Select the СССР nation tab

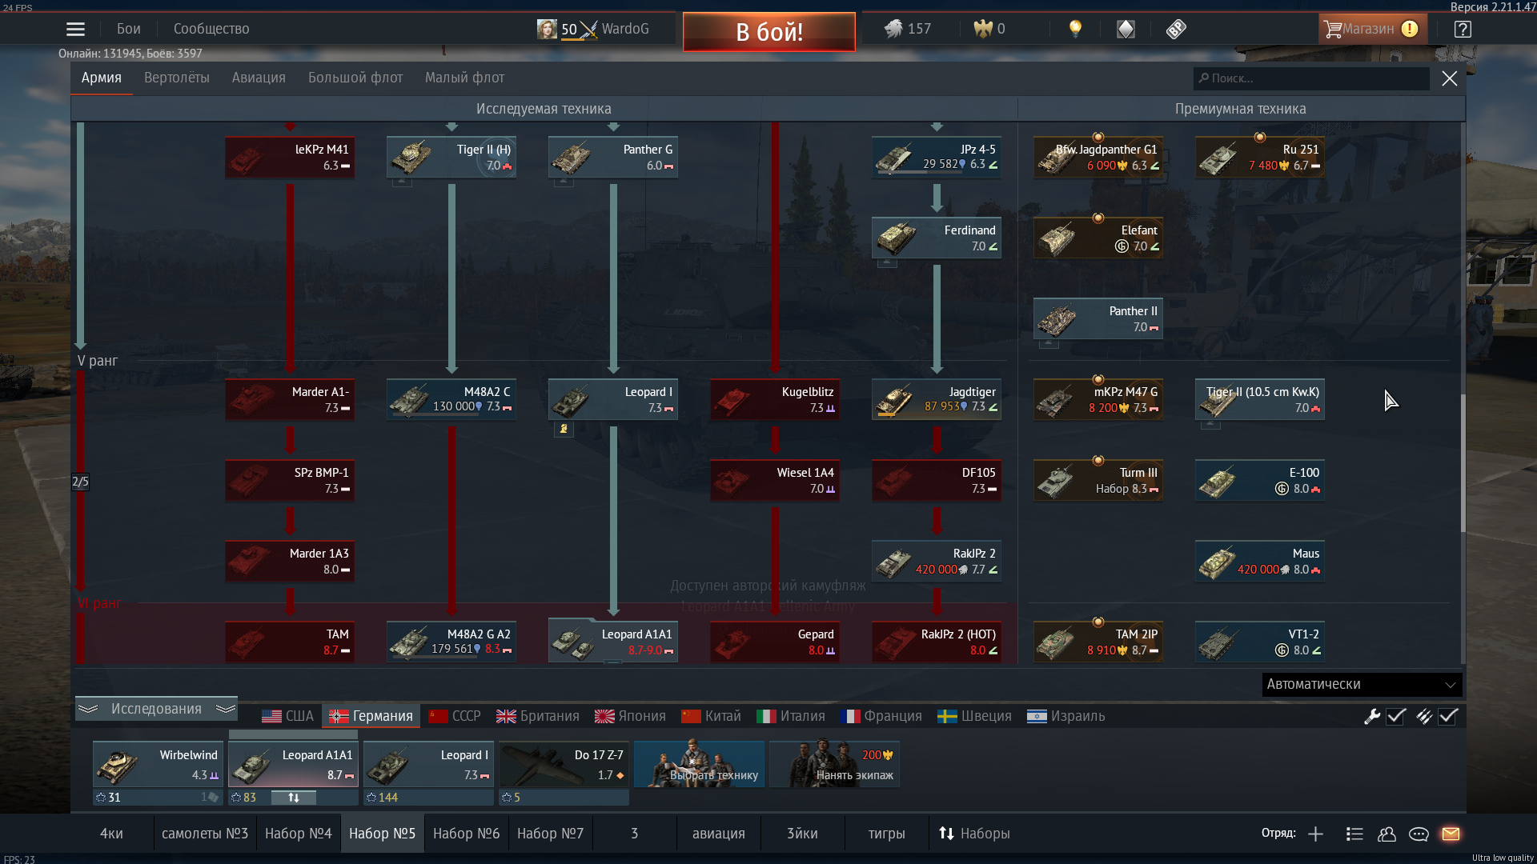point(455,716)
